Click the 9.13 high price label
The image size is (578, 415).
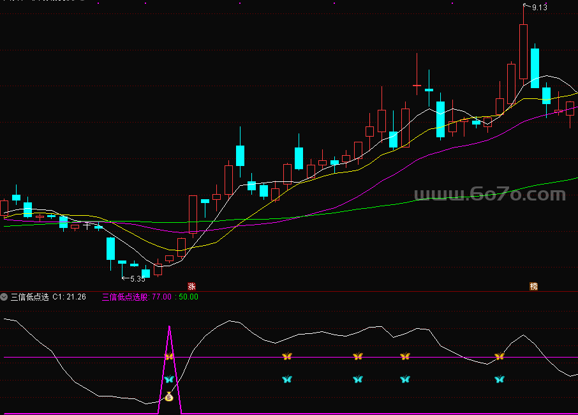539,7
